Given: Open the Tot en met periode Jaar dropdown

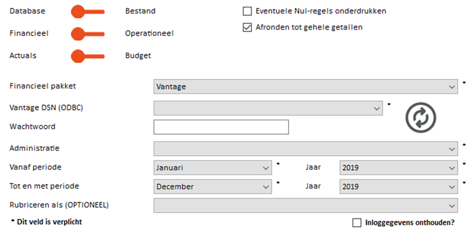Looking at the screenshot, I should point(399,186).
